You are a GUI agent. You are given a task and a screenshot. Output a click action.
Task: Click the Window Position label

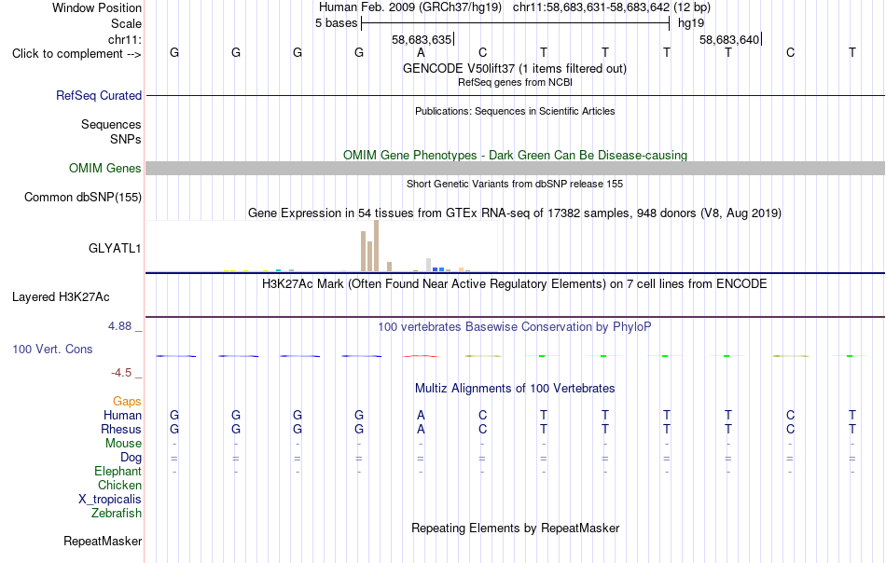click(97, 7)
